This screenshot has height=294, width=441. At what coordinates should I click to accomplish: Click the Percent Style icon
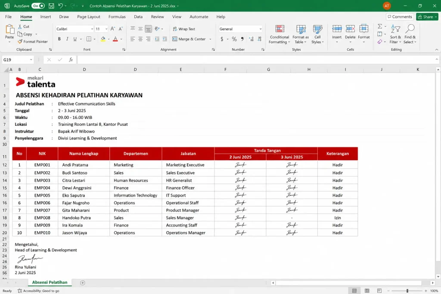pos(234,39)
